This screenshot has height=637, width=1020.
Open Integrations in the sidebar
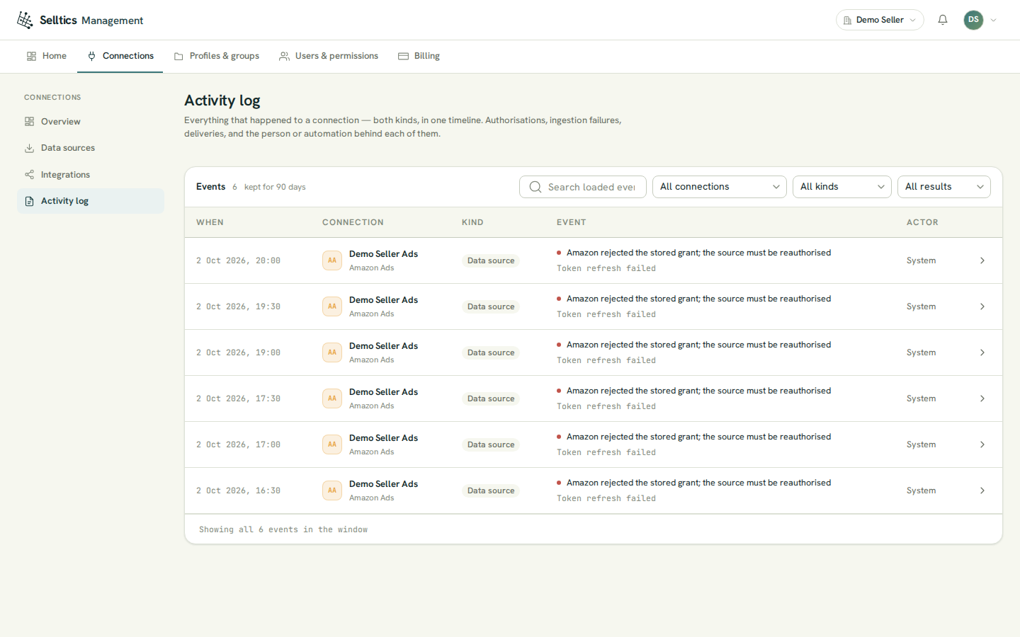(91, 175)
